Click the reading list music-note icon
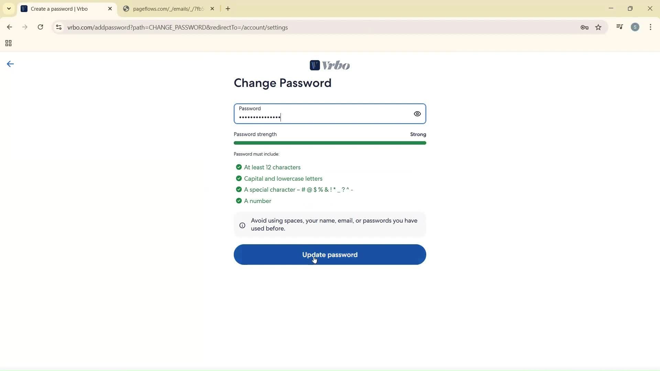This screenshot has width=660, height=371. click(x=619, y=27)
